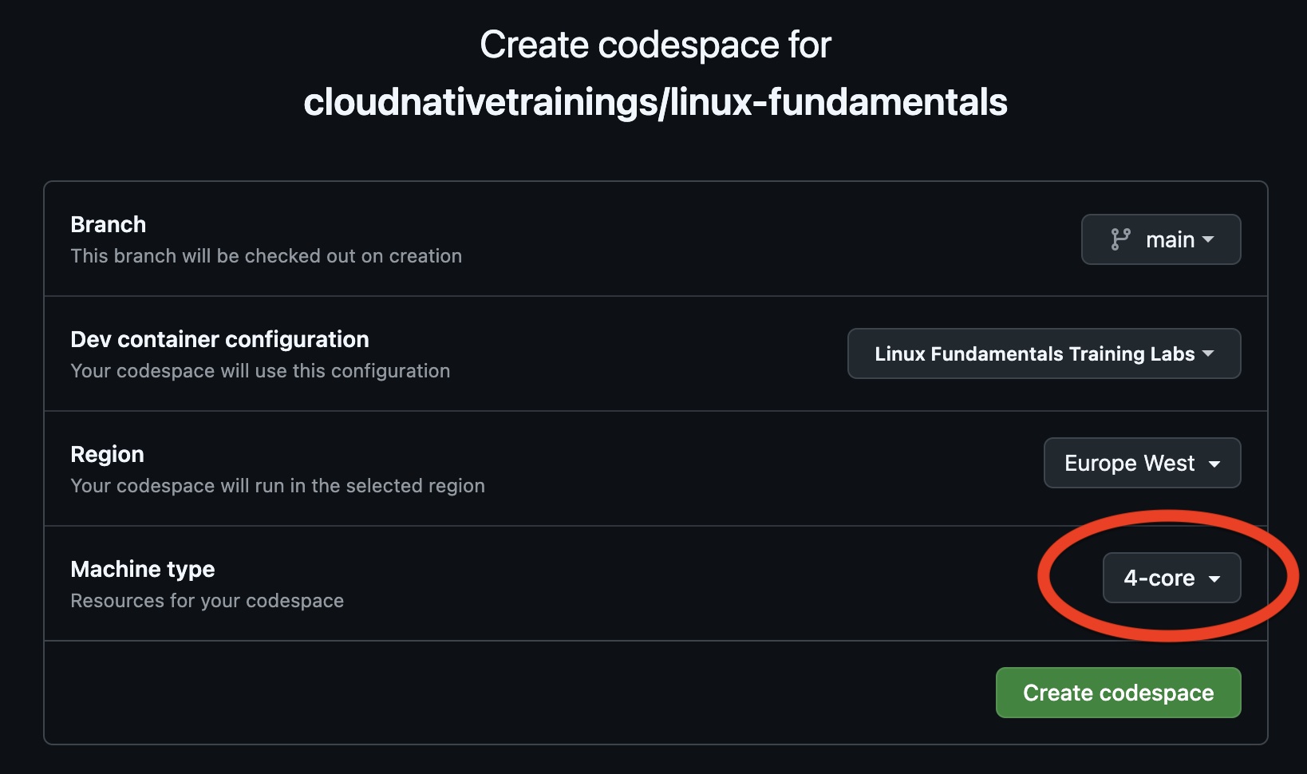The height and width of the screenshot is (774, 1307).
Task: Open the Linux Fundamentals Training Labs dropdown
Action: coord(1044,353)
